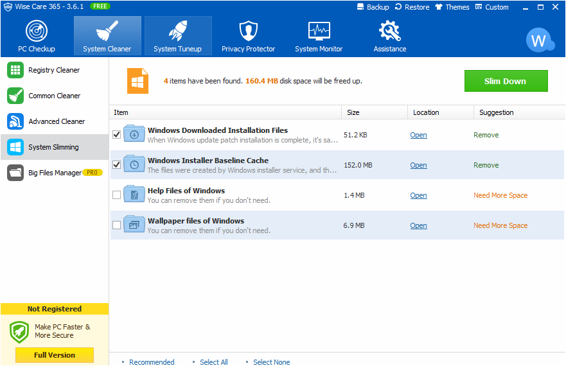
Task: Click the Help Files of Windows folder icon
Action: click(x=134, y=194)
